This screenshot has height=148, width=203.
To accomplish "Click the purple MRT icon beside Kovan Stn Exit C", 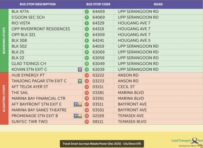I will pyautogui.click(x=80, y=69).
